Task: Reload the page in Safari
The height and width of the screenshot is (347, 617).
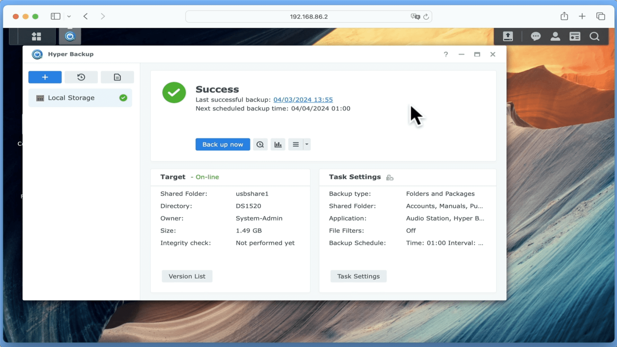Action: (426, 17)
